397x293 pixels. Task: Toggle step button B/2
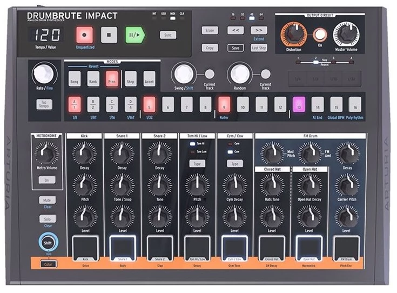pos(93,104)
